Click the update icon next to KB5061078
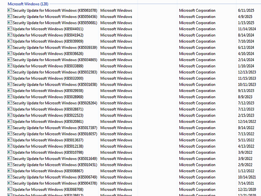Viewport: 261px width, 196px height. (x=10, y=10)
